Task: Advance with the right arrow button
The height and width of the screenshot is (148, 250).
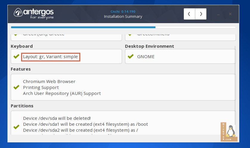Action: click(x=201, y=14)
